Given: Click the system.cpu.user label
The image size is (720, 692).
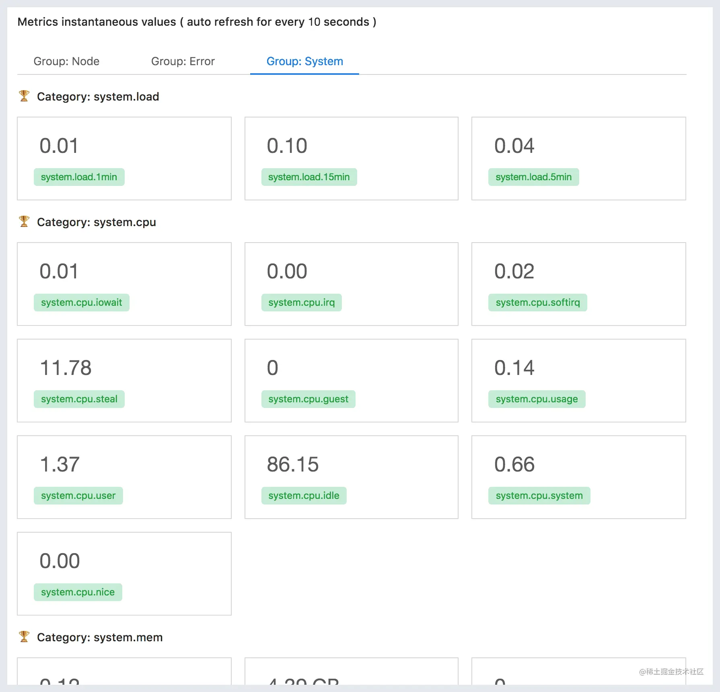Looking at the screenshot, I should click(x=78, y=496).
